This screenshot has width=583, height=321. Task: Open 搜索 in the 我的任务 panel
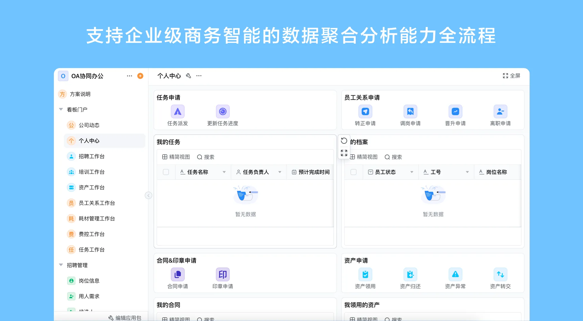coord(206,157)
